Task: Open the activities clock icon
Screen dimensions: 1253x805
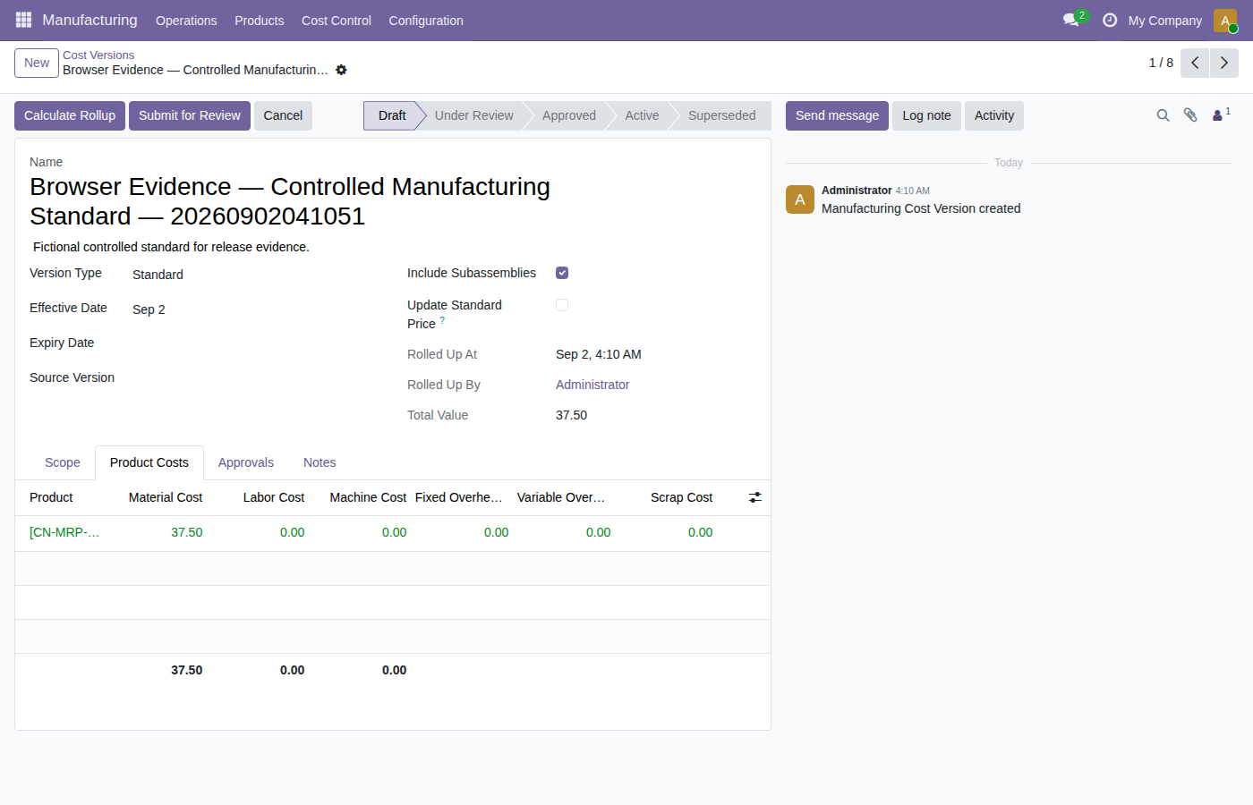Action: coord(1110,20)
